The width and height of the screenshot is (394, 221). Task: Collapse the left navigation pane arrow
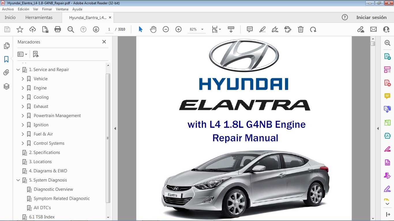[115, 128]
